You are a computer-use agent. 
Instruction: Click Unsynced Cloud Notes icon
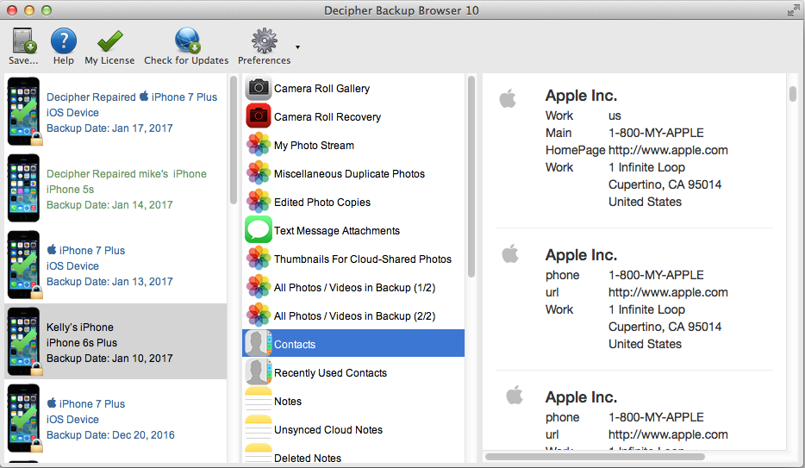tap(259, 429)
